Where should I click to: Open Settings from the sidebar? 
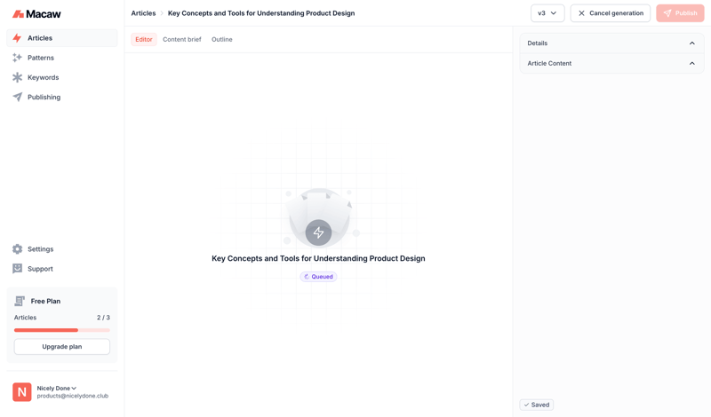coord(62,249)
